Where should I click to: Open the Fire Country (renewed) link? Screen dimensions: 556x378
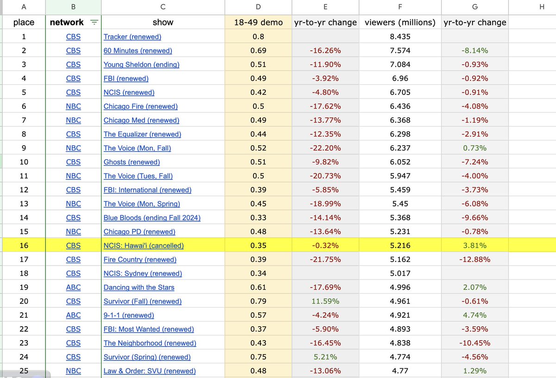140,260
